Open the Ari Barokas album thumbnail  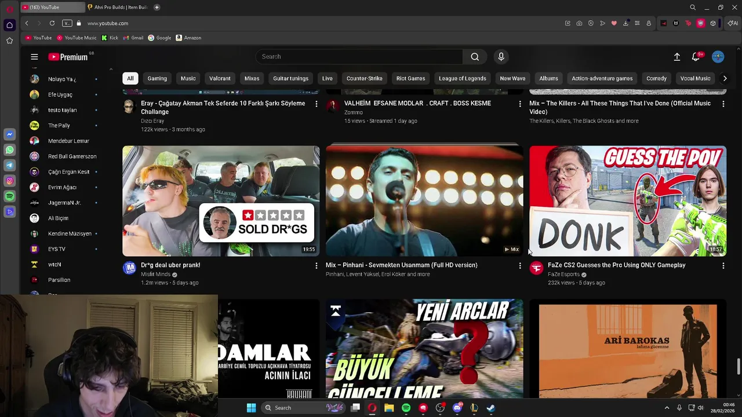[628, 349]
